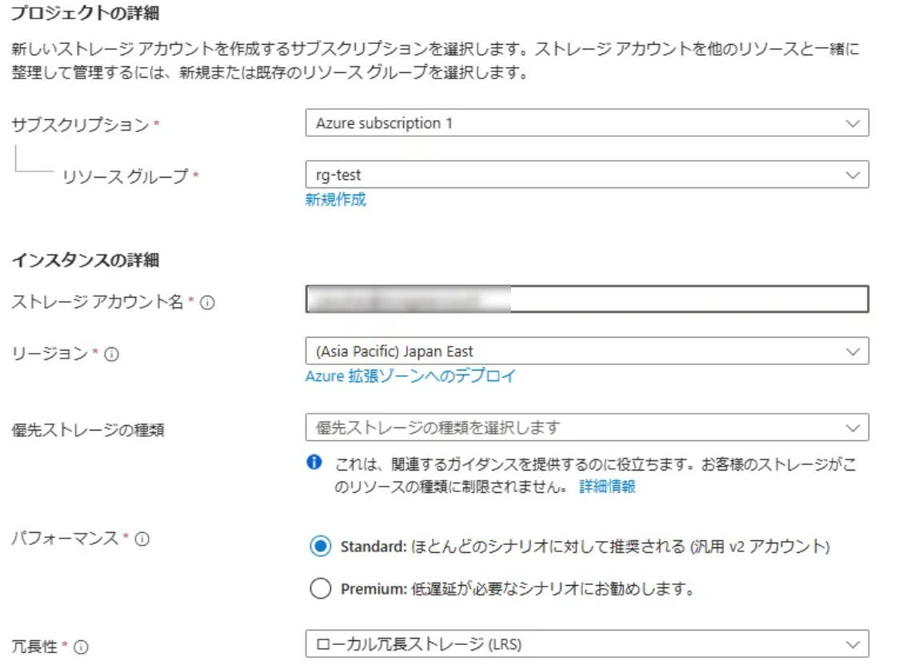
Task: Open the リソース グループ dropdown showing rg-test
Action: click(x=586, y=174)
